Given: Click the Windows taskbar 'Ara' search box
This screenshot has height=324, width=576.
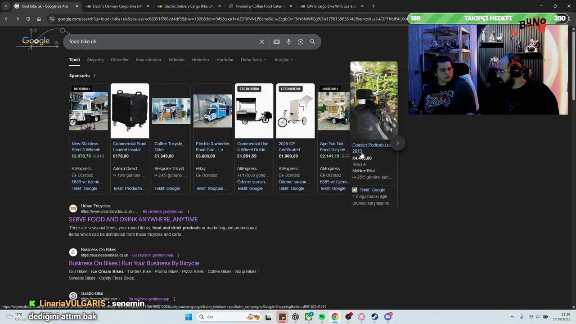Looking at the screenshot, I should [229, 317].
